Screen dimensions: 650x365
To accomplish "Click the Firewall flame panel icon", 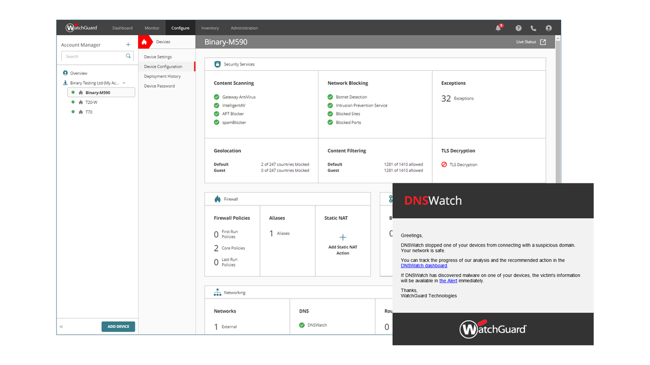I will (x=217, y=198).
